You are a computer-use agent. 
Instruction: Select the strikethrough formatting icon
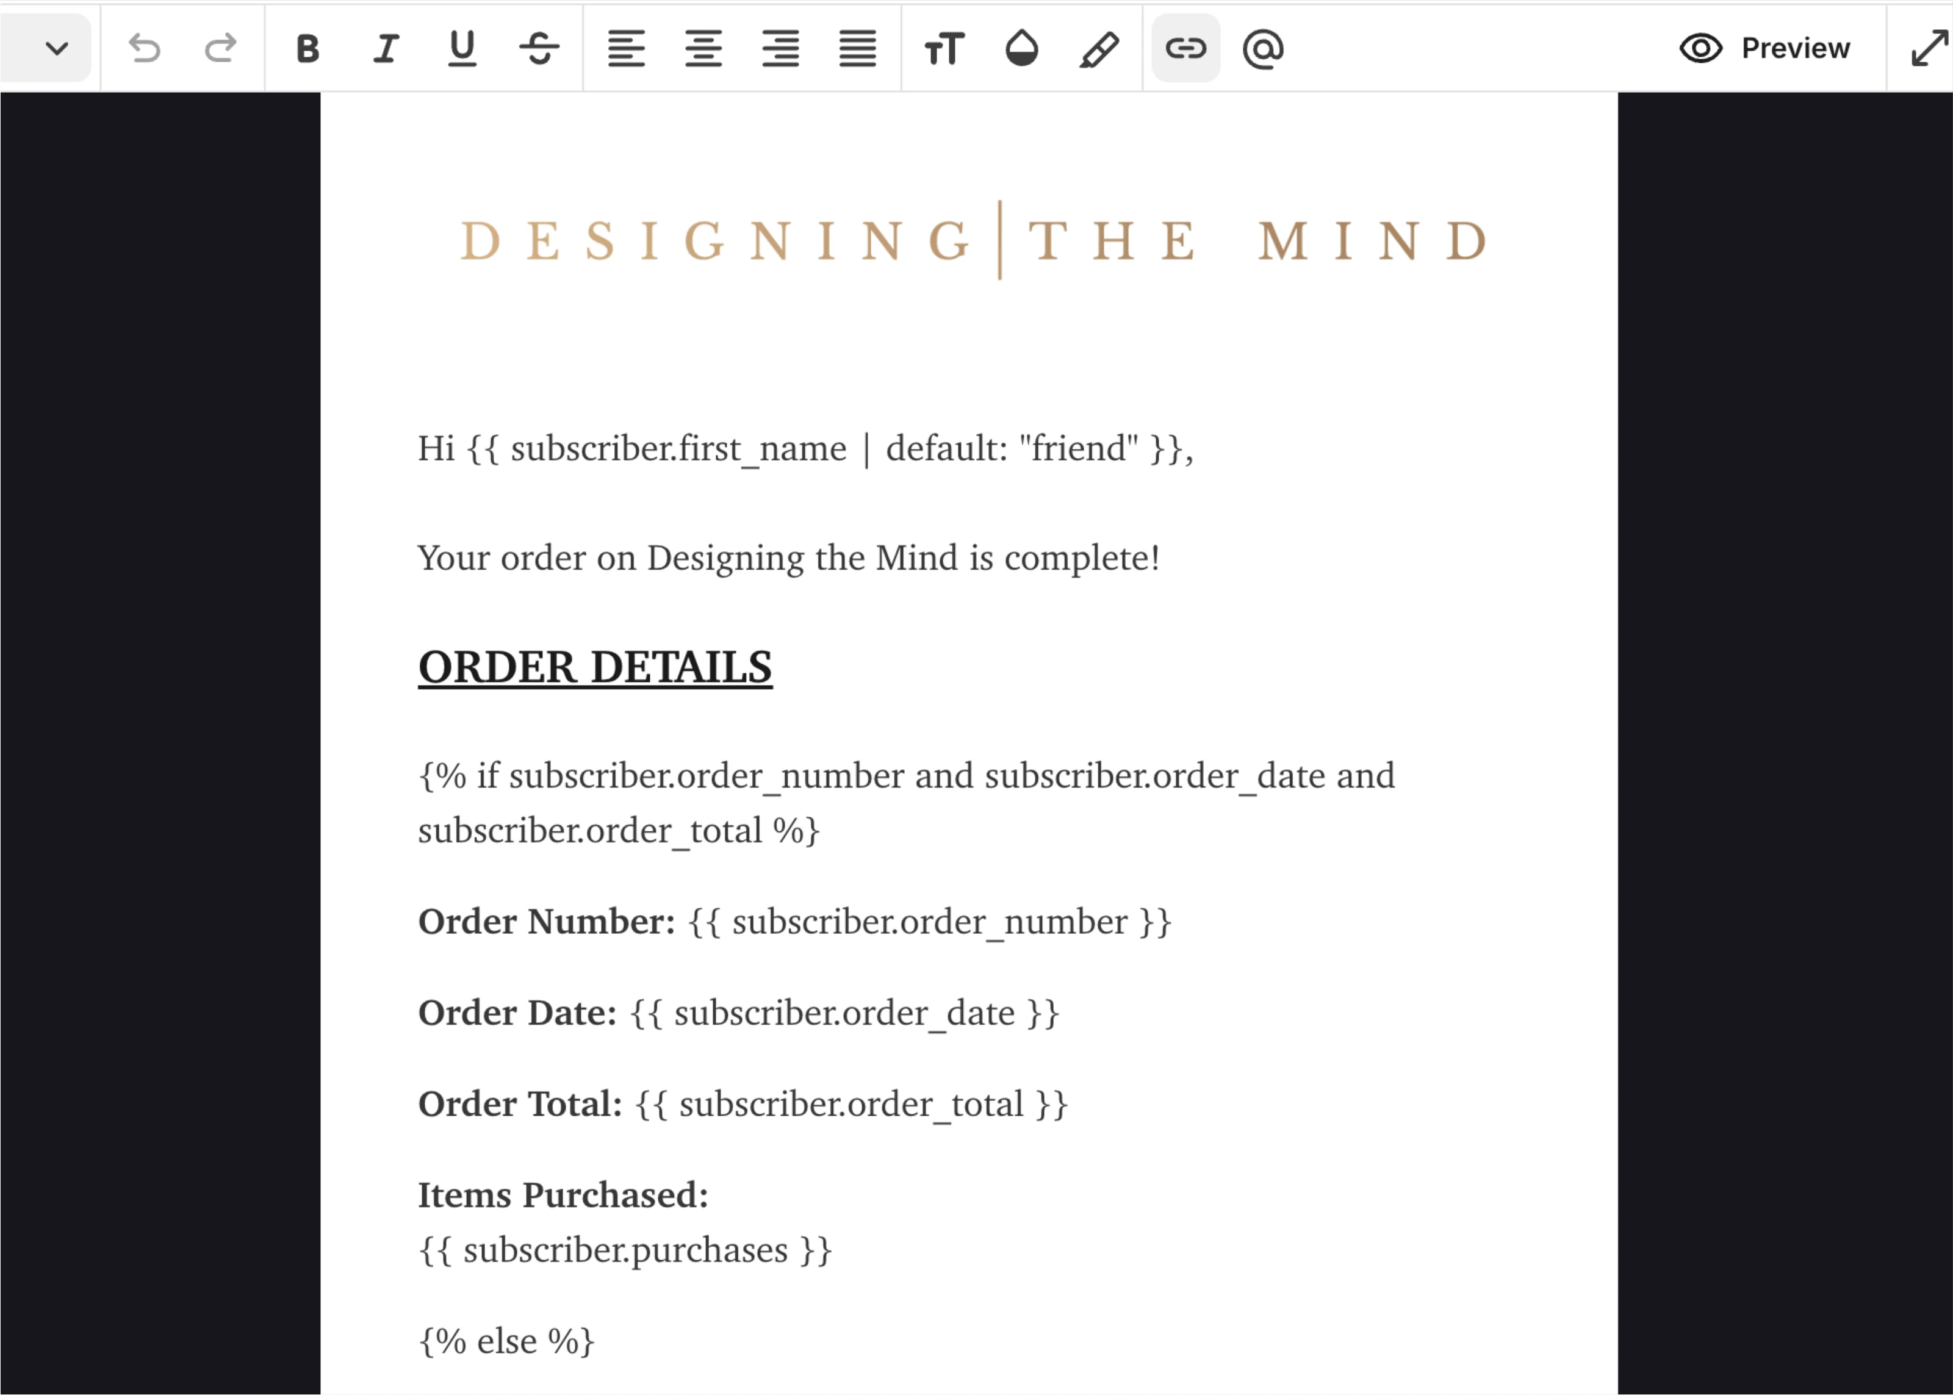(x=539, y=49)
